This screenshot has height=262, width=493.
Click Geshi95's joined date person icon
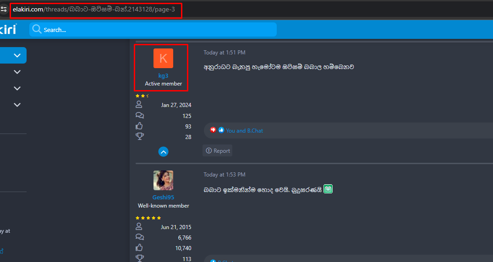(139, 226)
